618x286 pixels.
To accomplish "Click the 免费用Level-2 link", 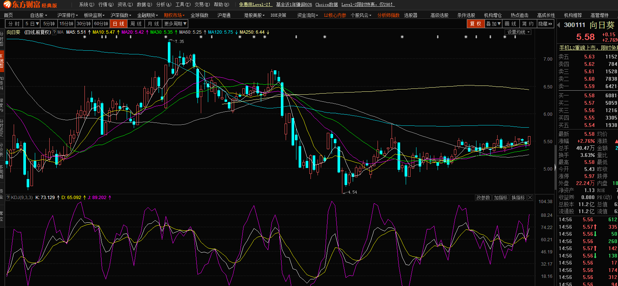I will 255,4.
